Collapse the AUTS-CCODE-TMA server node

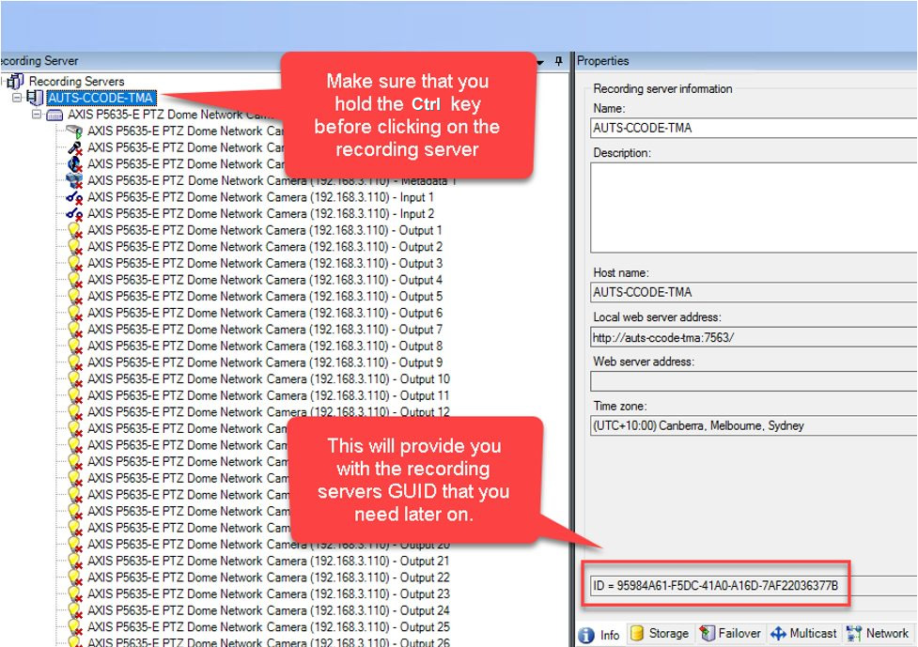[x=16, y=98]
